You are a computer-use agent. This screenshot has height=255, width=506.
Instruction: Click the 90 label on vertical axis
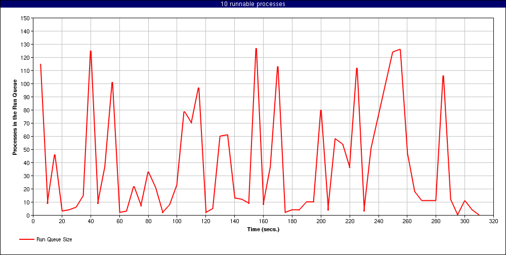[26, 97]
